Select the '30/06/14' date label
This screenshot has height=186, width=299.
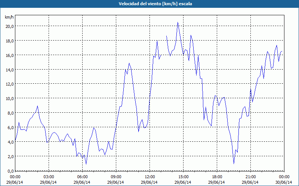point(284,182)
